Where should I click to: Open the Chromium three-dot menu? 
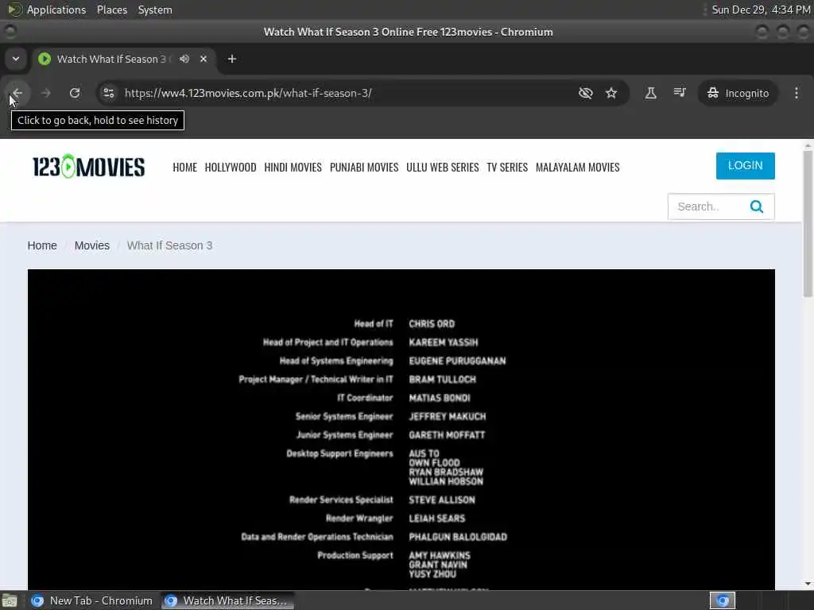(797, 94)
